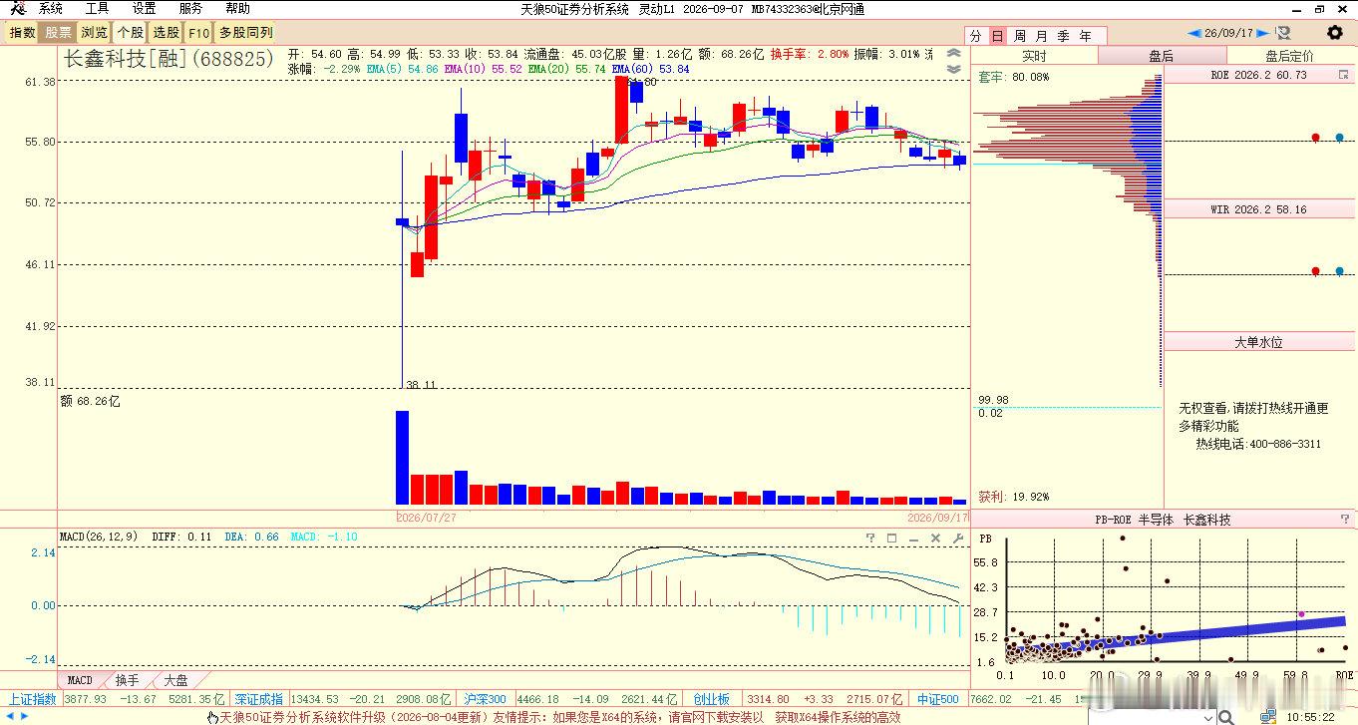The width and height of the screenshot is (1358, 725).
Task: Switch to the 多股同列 tab
Action: (x=245, y=33)
